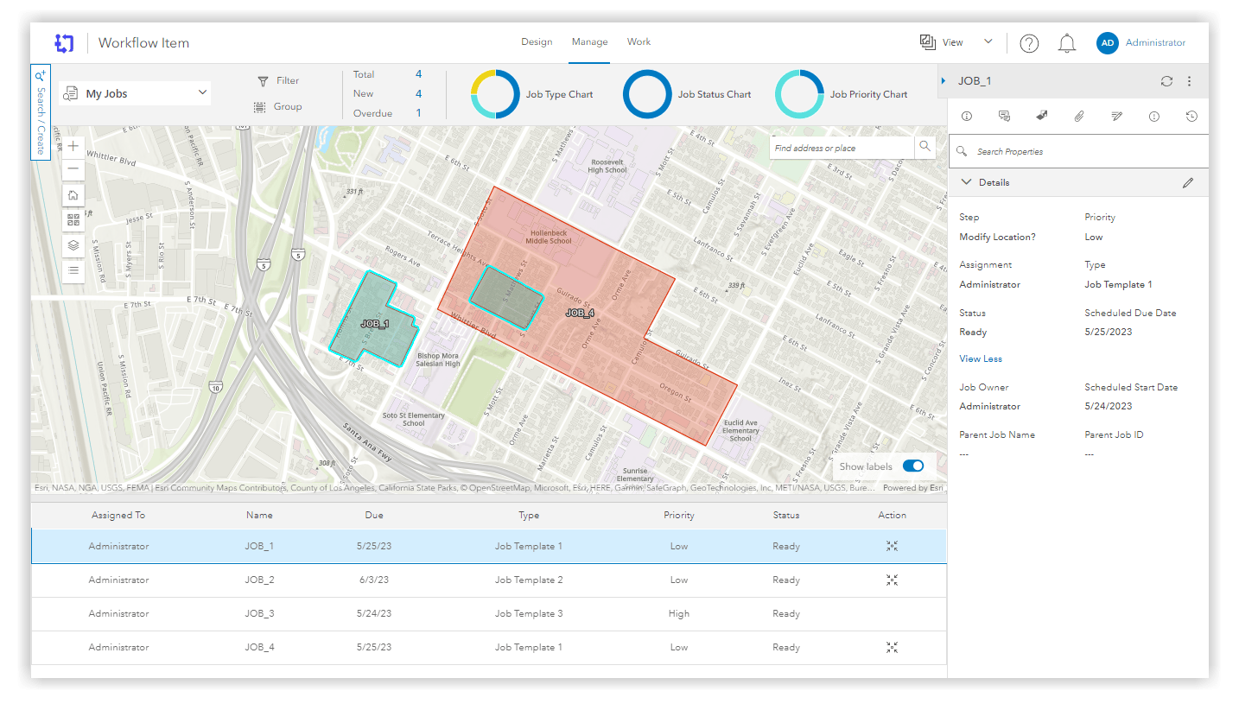
Task: Open the job attachments paperclip tab
Action: tap(1079, 116)
